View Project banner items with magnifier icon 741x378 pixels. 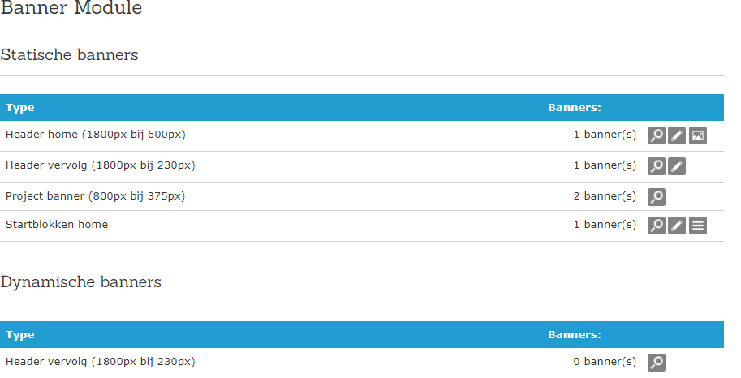point(657,196)
